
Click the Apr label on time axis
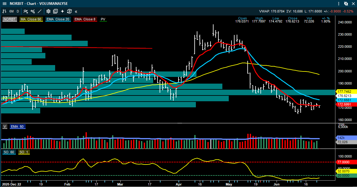coord(179,184)
